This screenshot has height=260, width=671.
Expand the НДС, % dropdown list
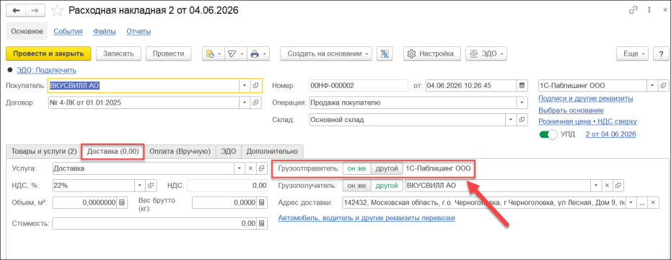pos(140,186)
